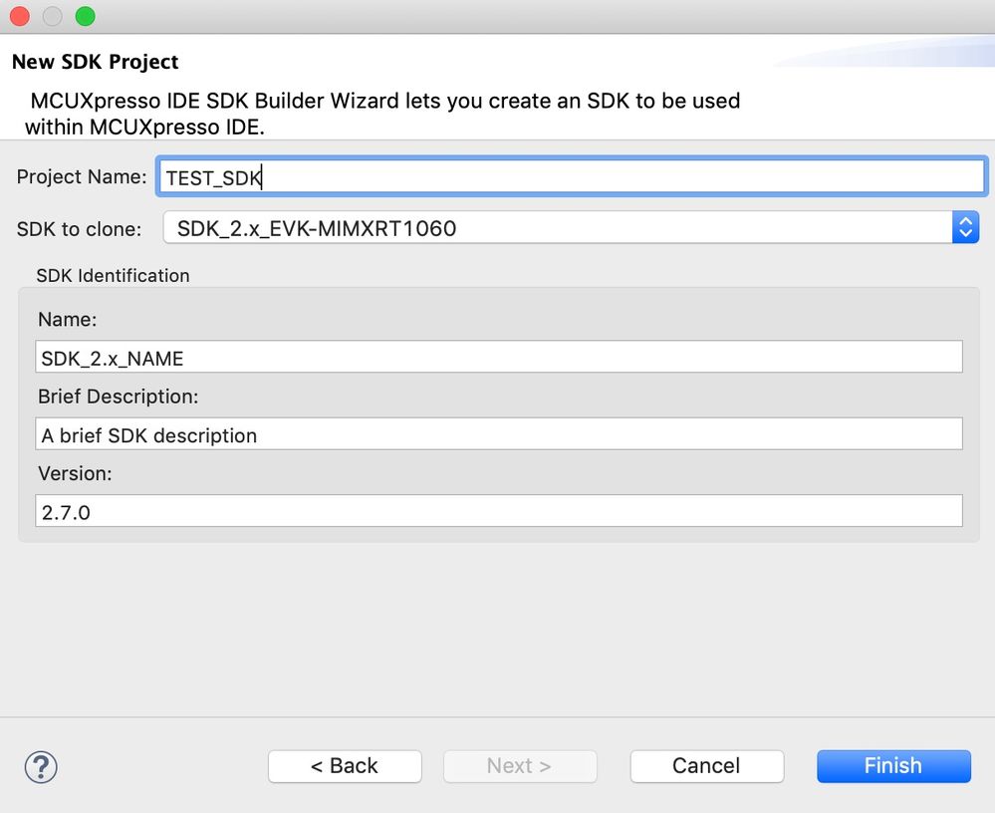Close the dialog with the red button
Viewport: 995px width, 813px height.
[20, 16]
